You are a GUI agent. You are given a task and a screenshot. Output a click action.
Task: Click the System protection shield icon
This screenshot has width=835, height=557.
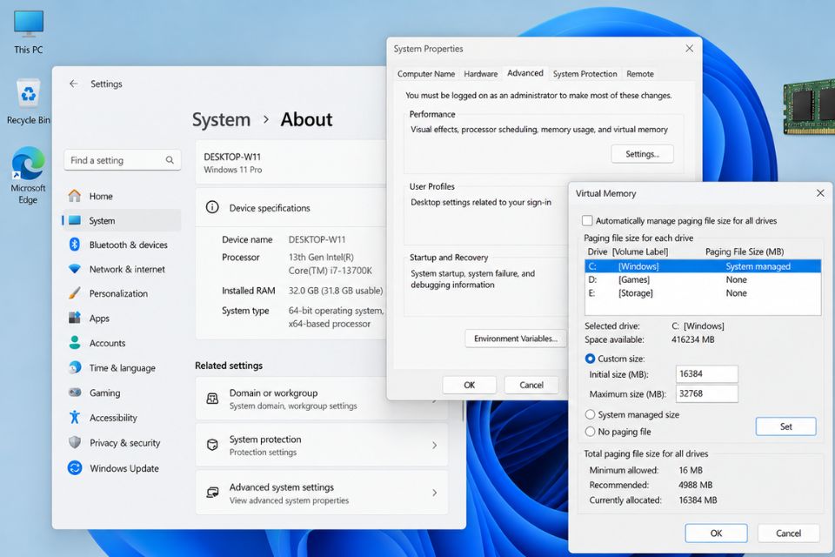click(x=212, y=445)
